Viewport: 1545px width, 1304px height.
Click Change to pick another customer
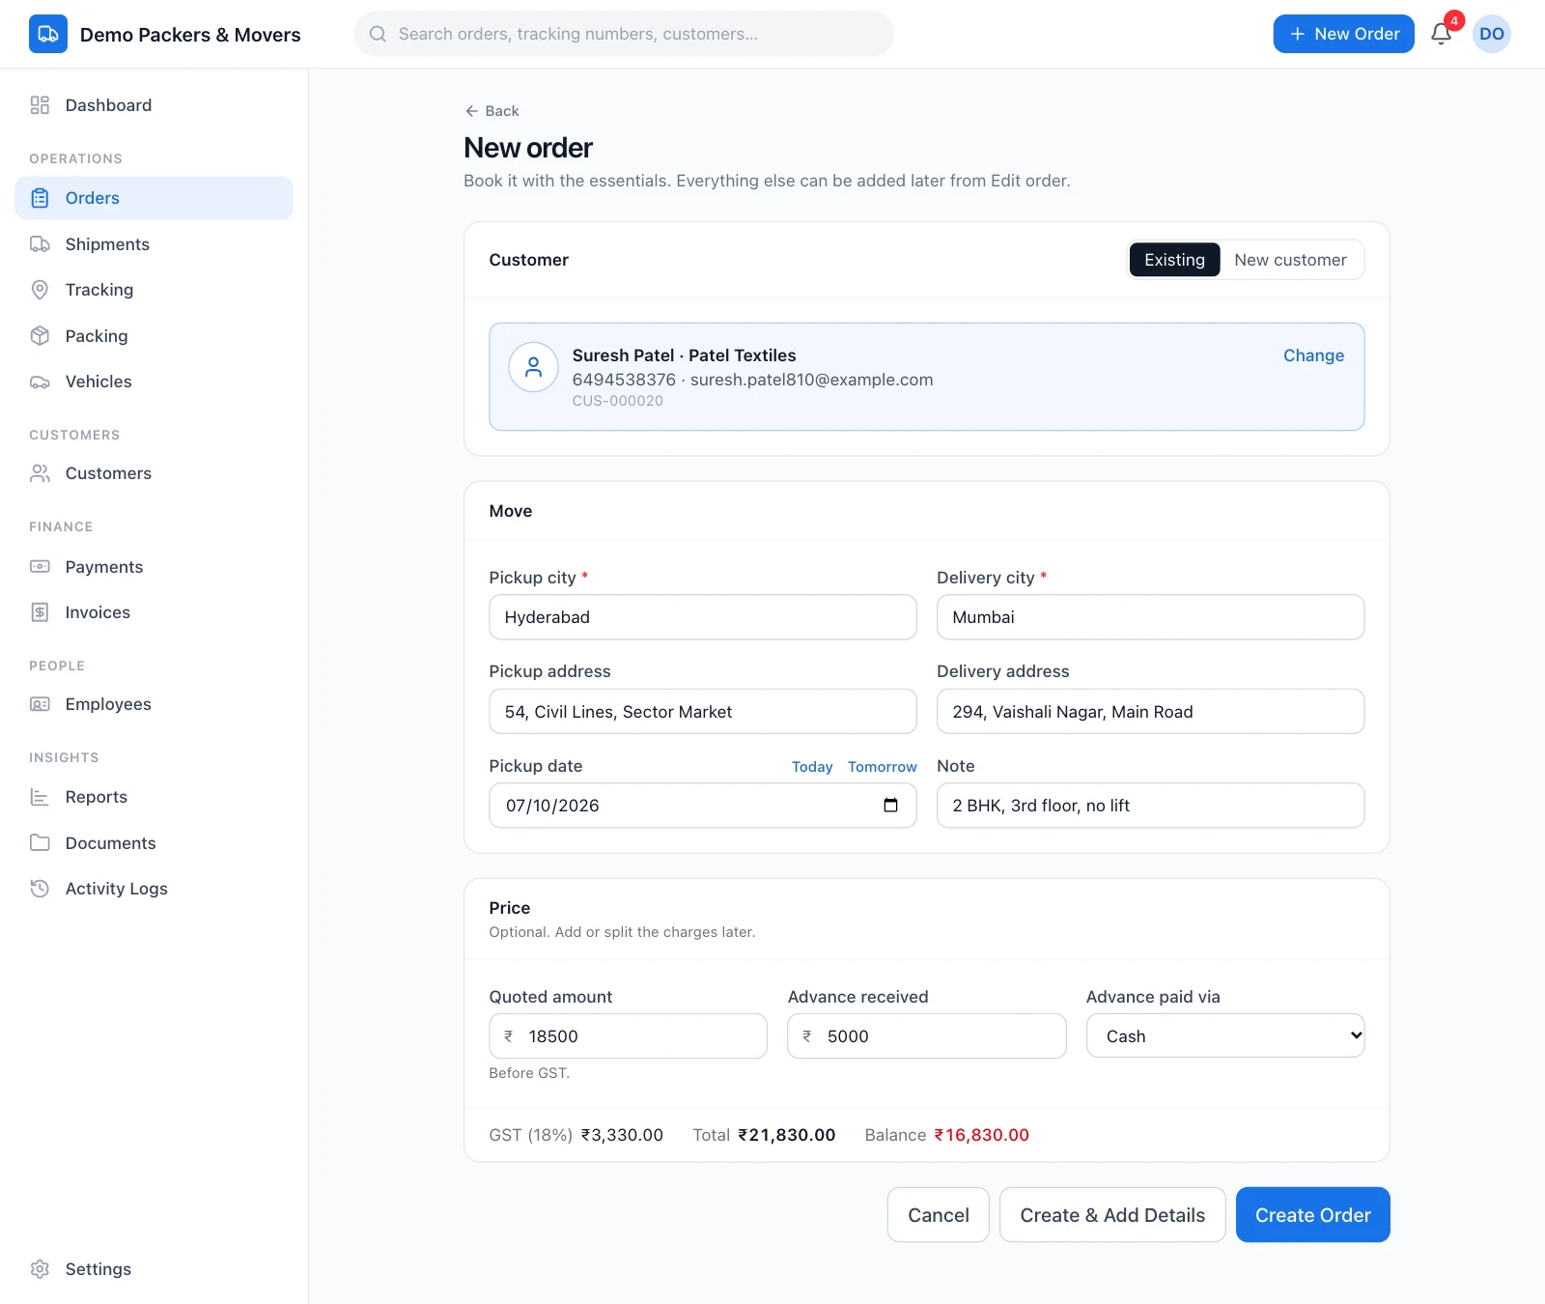point(1313,355)
